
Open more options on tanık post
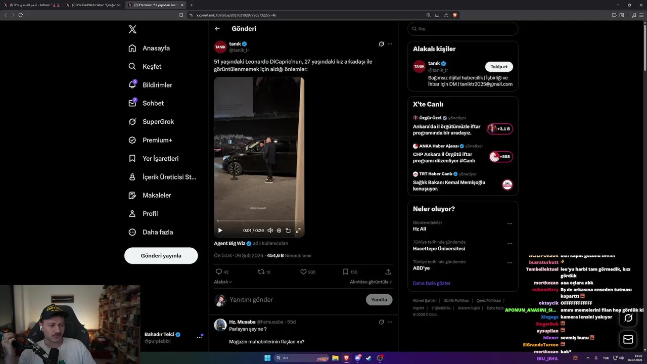coord(390,44)
